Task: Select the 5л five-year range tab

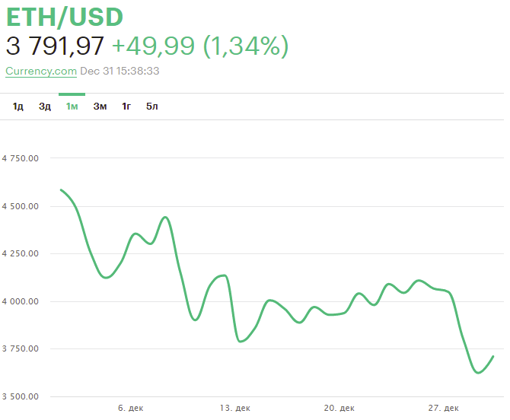Action: (152, 106)
